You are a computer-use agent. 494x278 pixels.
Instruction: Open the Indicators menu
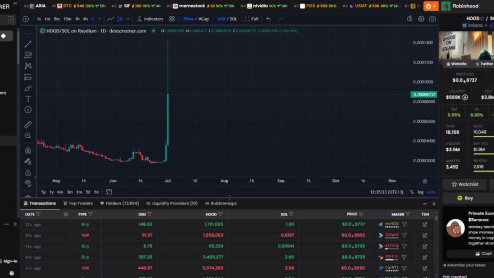(150, 19)
